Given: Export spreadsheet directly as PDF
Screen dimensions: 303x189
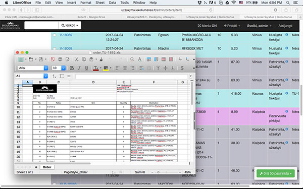Looking at the screenshot, I should pos(53,59).
